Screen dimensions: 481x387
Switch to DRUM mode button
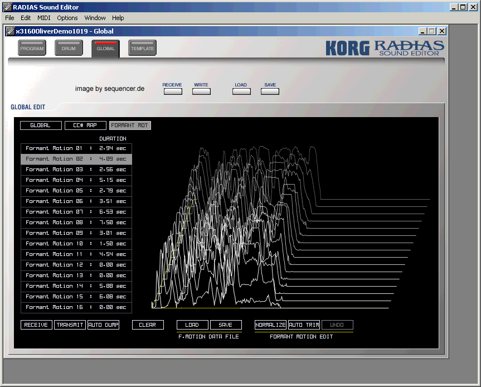(x=69, y=48)
